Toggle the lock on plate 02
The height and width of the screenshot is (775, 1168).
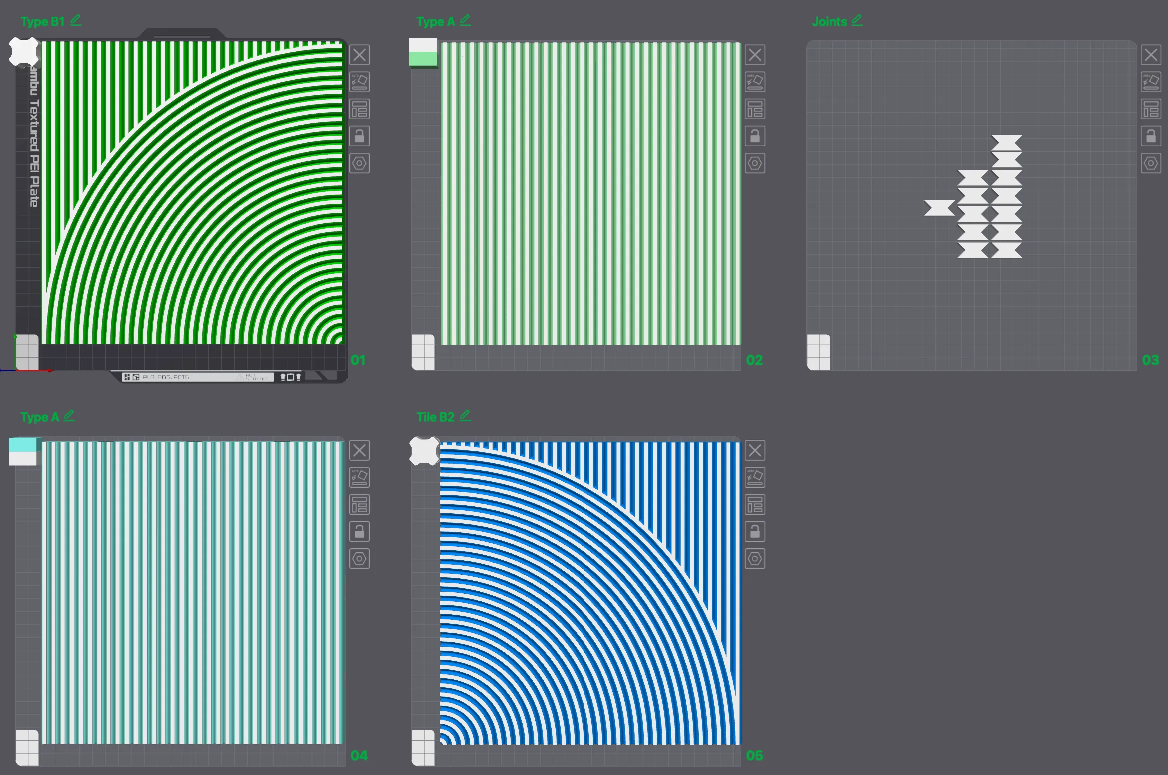point(755,136)
